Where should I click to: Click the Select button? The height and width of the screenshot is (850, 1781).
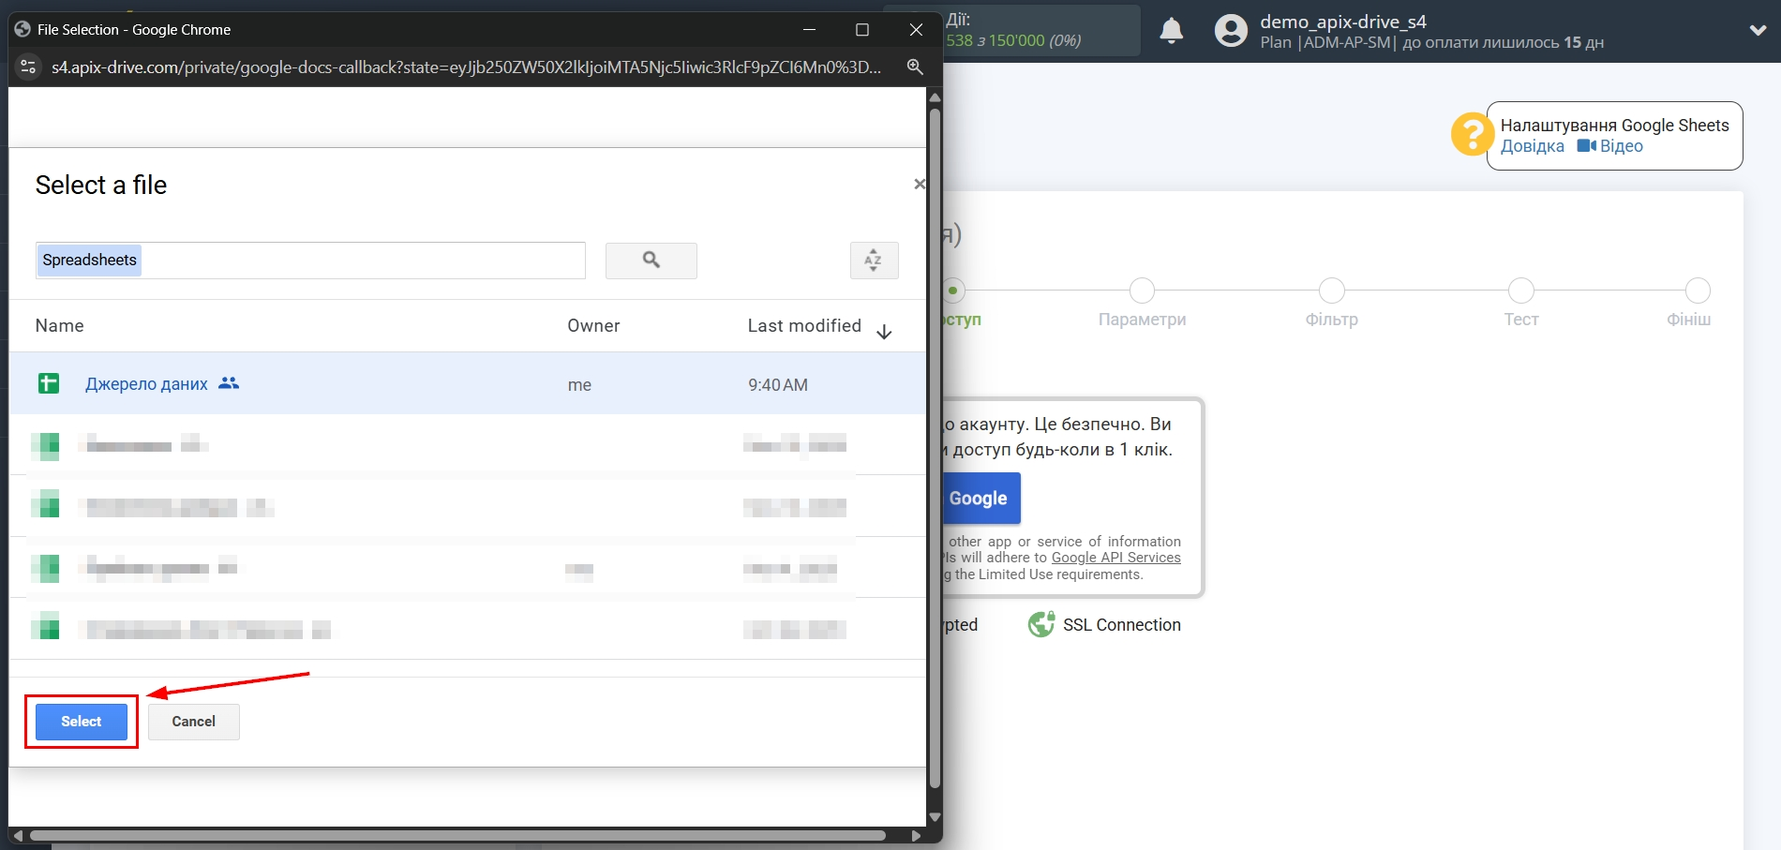tap(81, 722)
